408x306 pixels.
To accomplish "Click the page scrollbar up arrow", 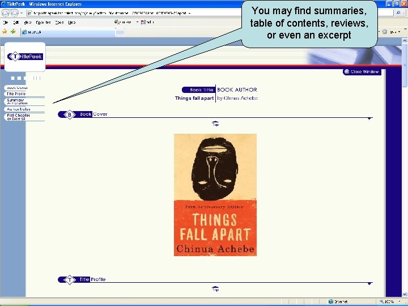I will tap(405, 41).
